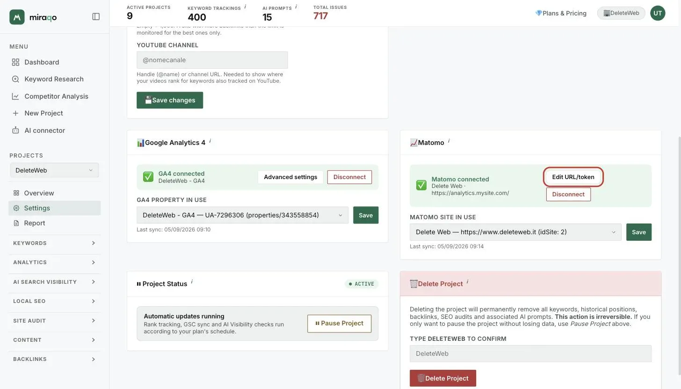Click the AI connector robot icon
The image size is (681, 389).
(x=15, y=130)
